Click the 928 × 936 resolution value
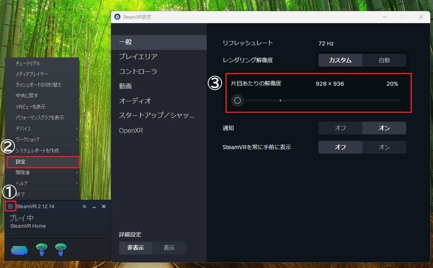This screenshot has height=268, width=433. (330, 84)
